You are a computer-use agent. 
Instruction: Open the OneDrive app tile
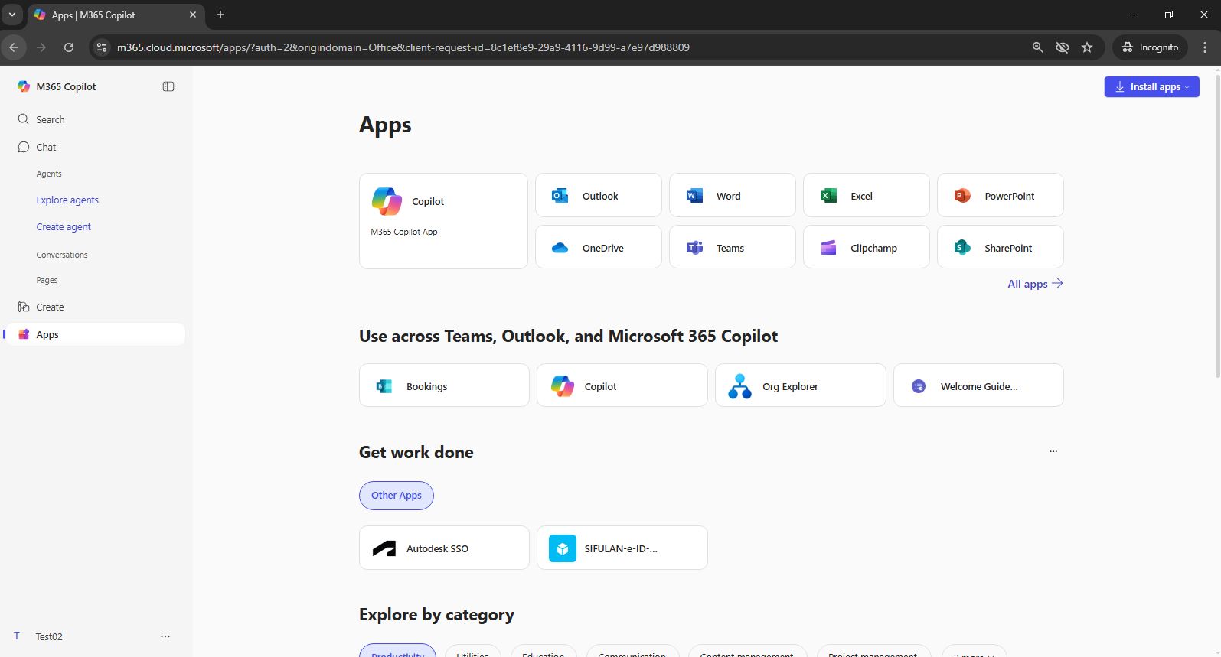coord(598,248)
